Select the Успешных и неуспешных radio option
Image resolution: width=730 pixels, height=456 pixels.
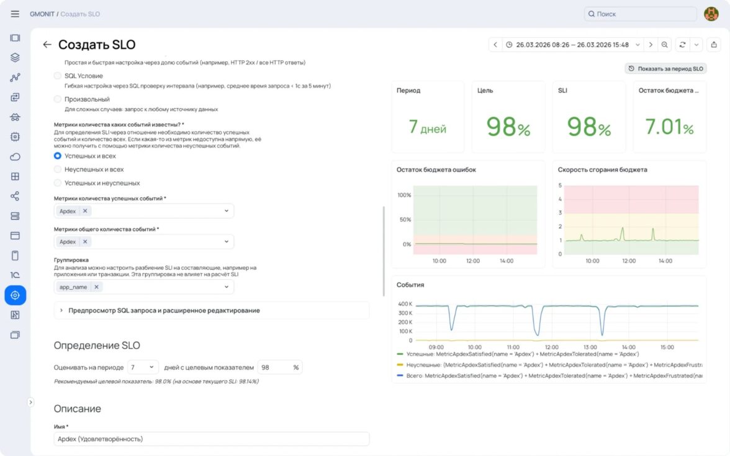coord(58,183)
